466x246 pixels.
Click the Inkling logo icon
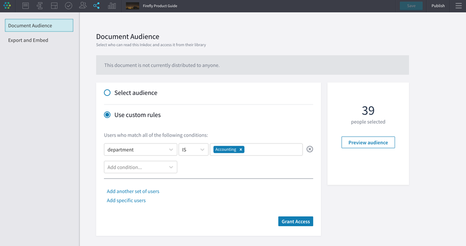click(x=7, y=6)
